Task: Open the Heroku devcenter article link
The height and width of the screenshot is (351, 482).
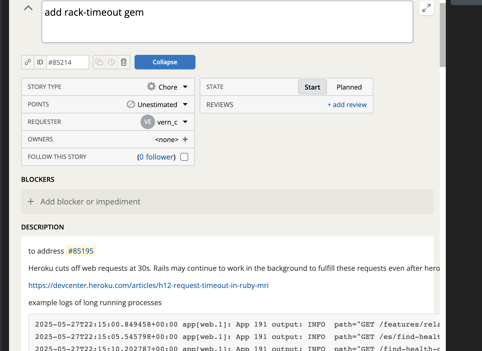Action: pos(148,285)
